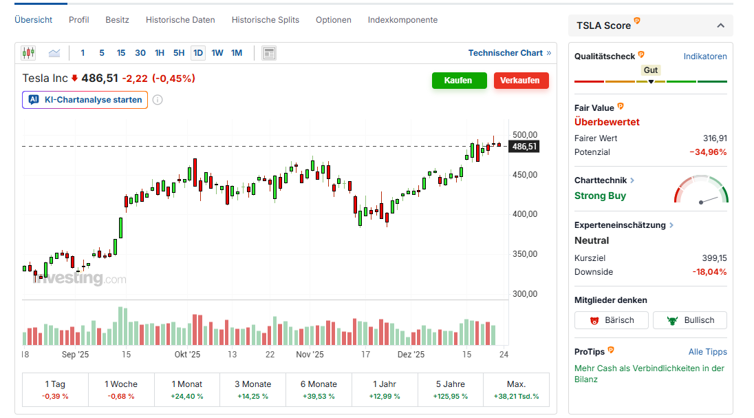The image size is (754, 418).
Task: Expand the Charttechnik section chevron
Action: [x=632, y=180]
